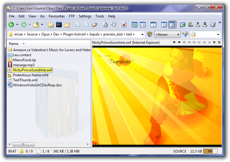230x162 pixels.
Task: Toggle the viewer pane toolbar button
Action: click(x=172, y=25)
